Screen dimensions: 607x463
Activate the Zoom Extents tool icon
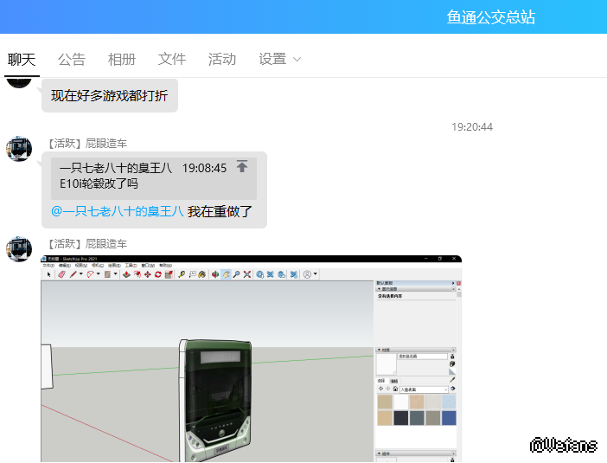(x=246, y=274)
